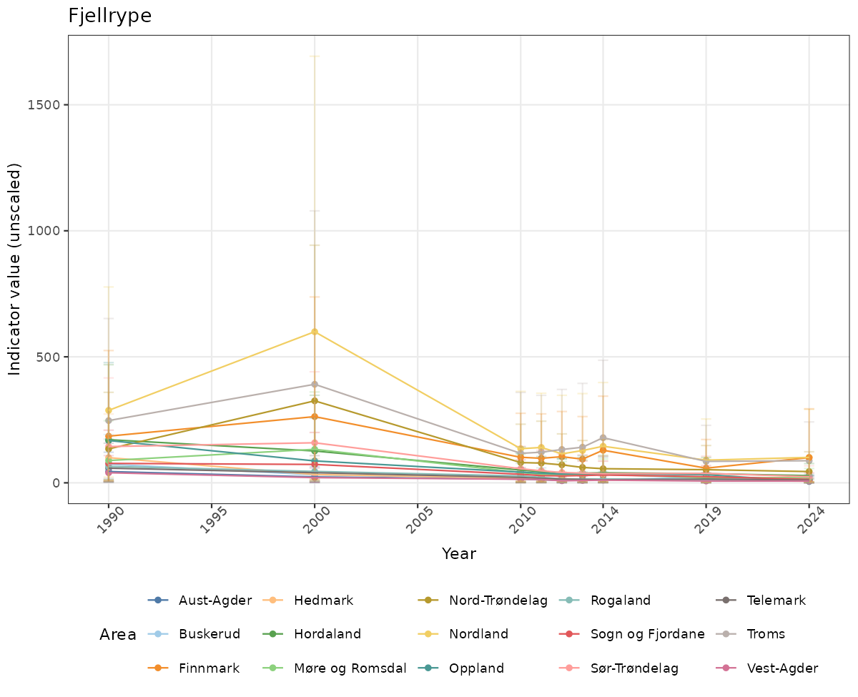Click the Nordland data point at year 2000

(x=315, y=332)
